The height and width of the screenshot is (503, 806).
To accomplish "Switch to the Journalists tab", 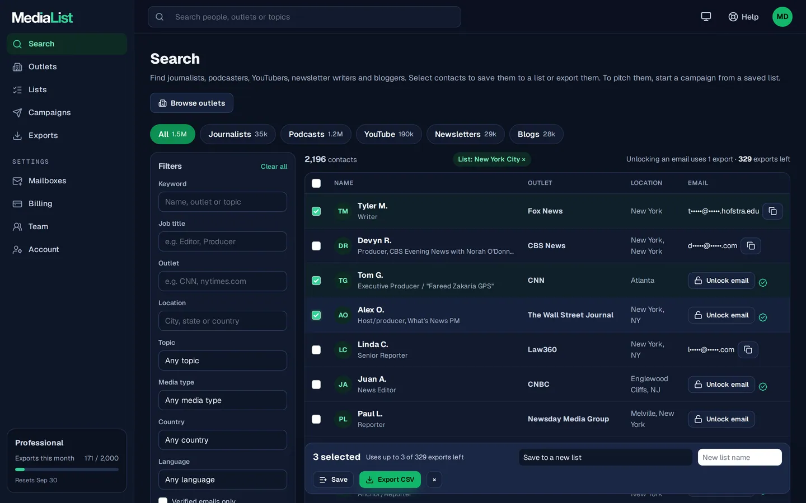I will (x=238, y=134).
